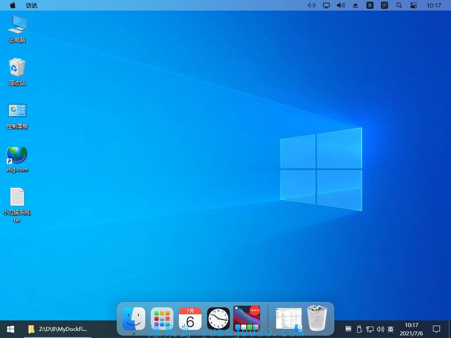
Task: Open the 访达 menu
Action: (32, 5)
